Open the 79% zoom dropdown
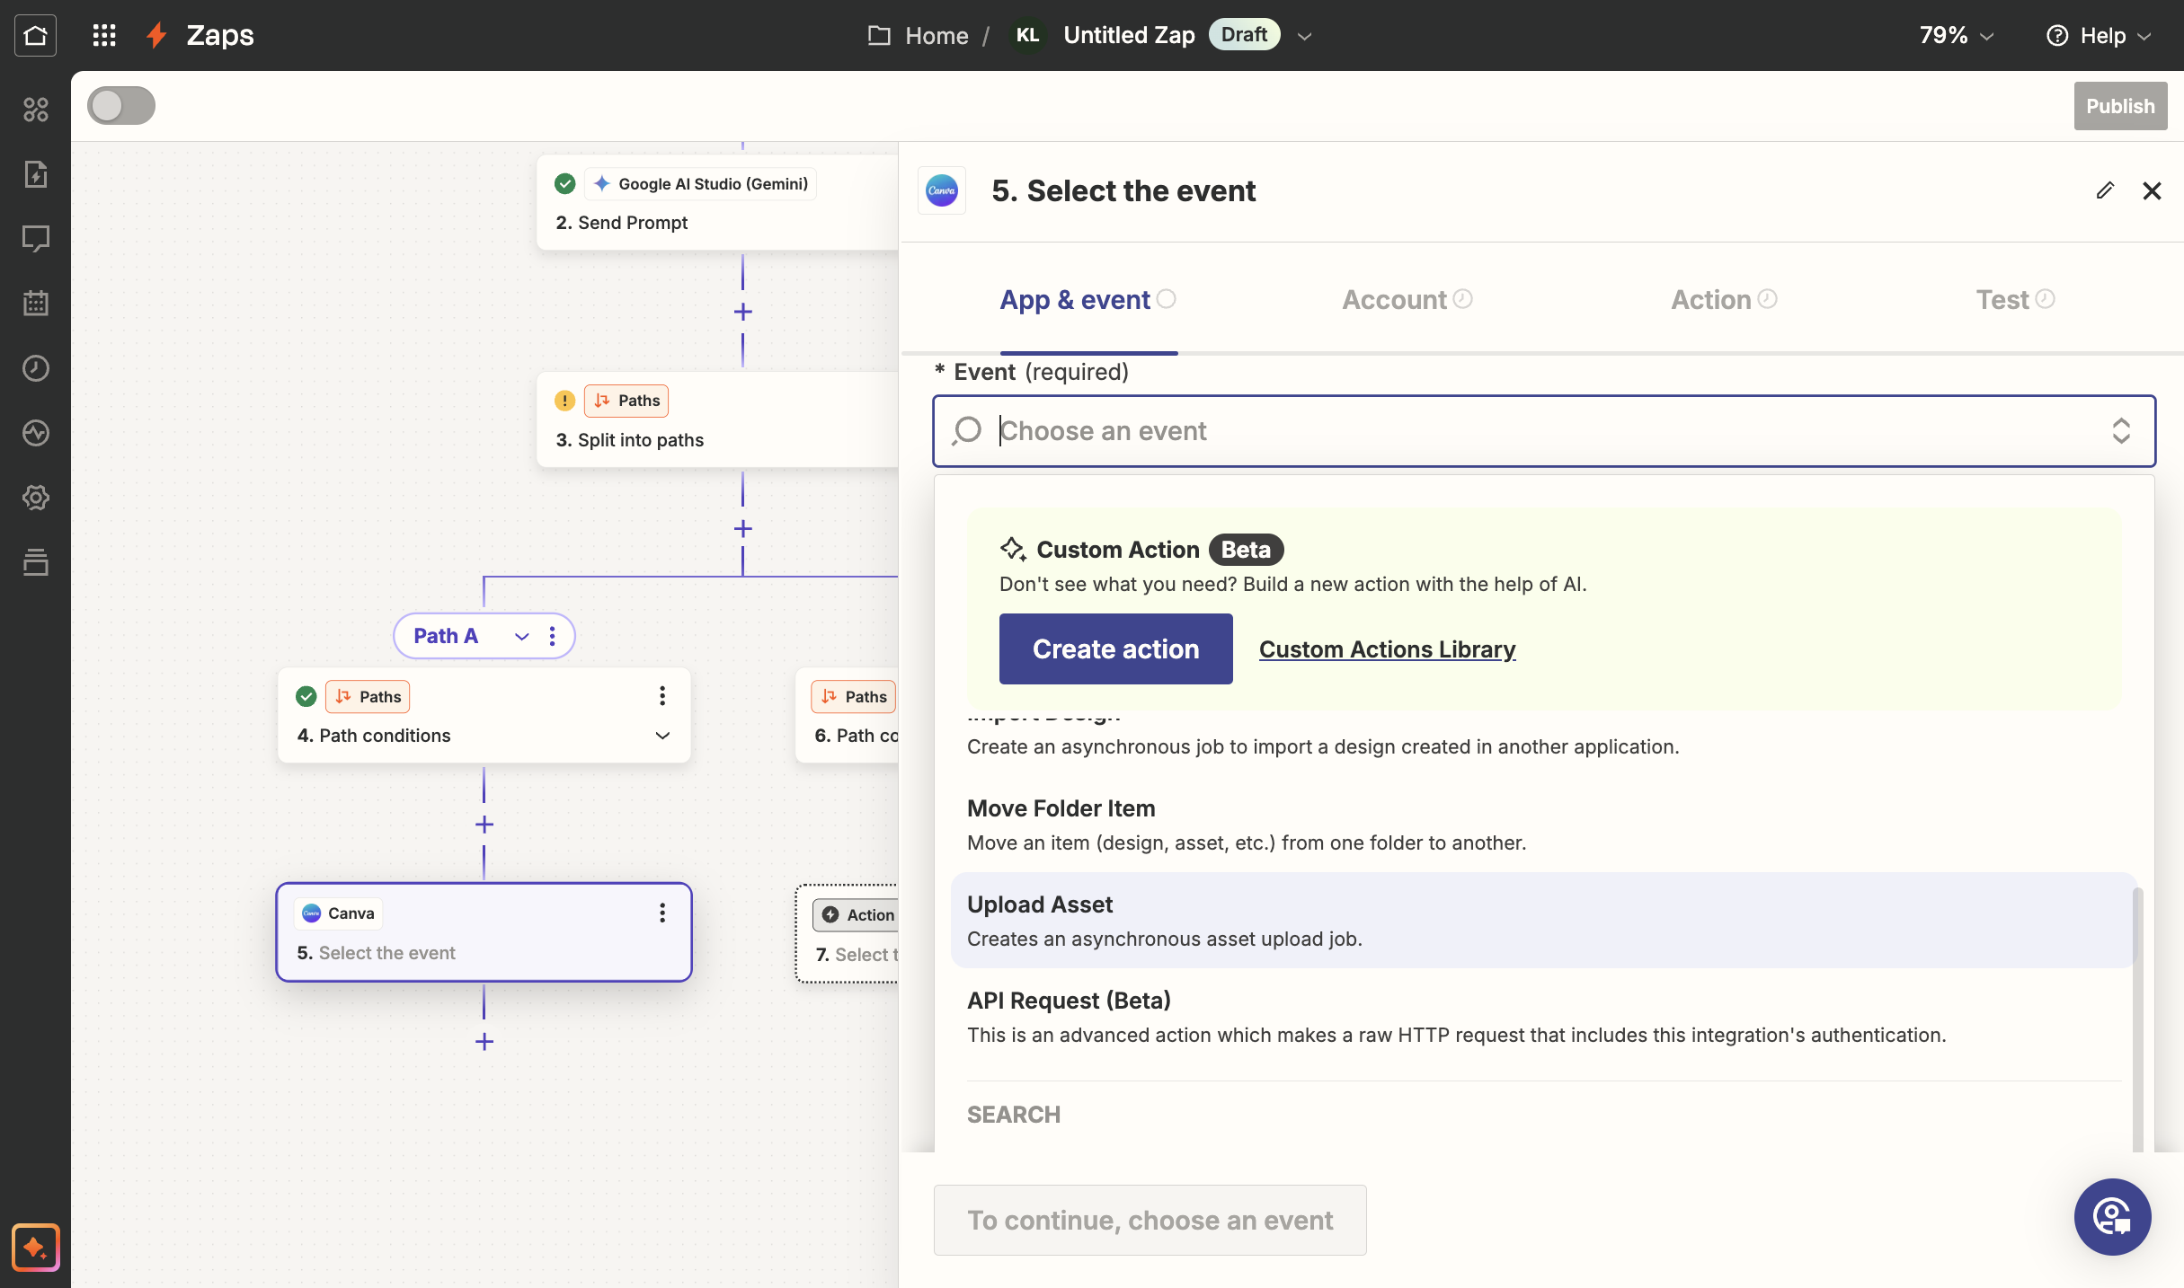The width and height of the screenshot is (2184, 1288). (1957, 35)
